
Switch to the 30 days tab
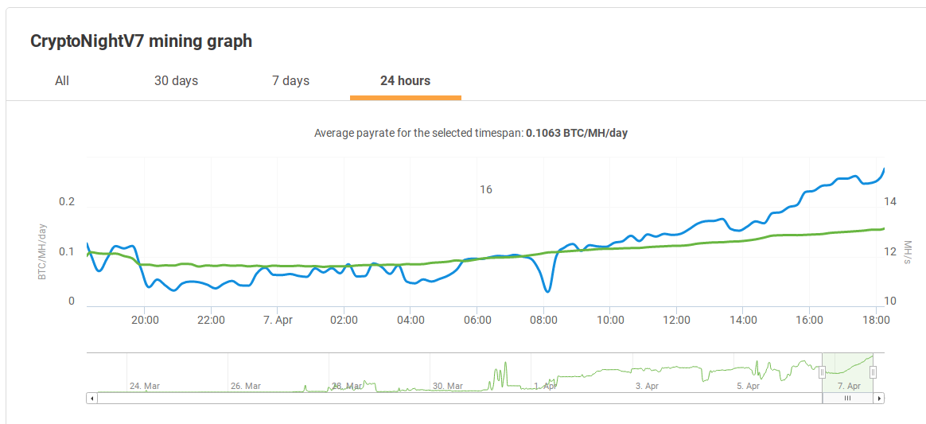coord(176,81)
